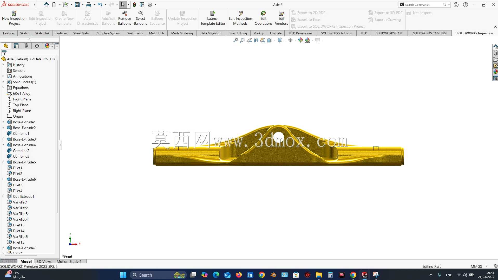The image size is (498, 280).
Task: Click Zoom to Area icon
Action: click(243, 40)
